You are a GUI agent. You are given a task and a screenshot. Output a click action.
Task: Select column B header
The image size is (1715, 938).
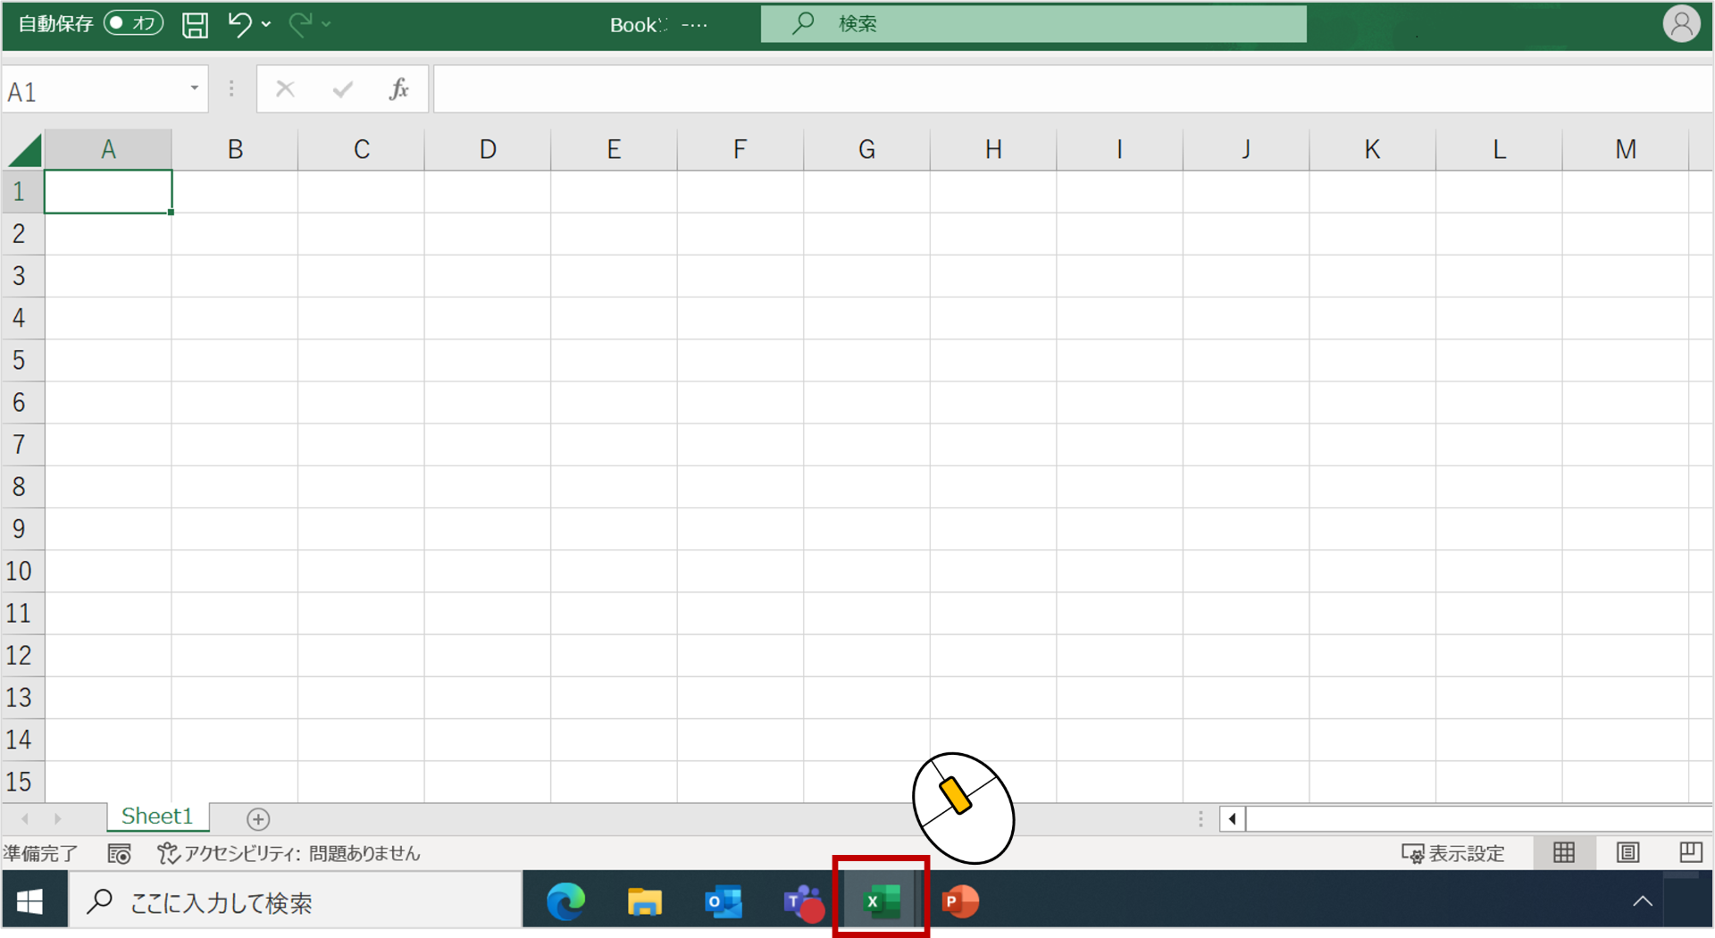click(x=235, y=149)
